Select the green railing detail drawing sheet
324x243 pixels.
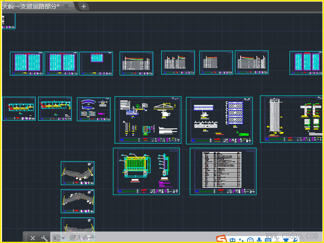click(146, 171)
